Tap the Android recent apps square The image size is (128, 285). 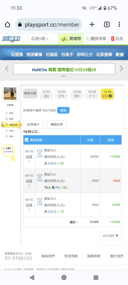pos(96,277)
